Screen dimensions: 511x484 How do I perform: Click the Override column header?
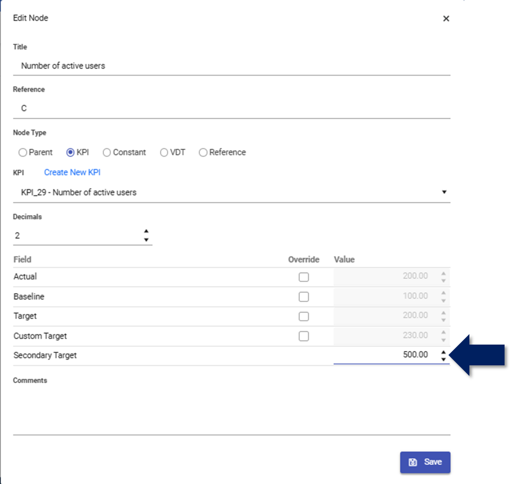304,260
